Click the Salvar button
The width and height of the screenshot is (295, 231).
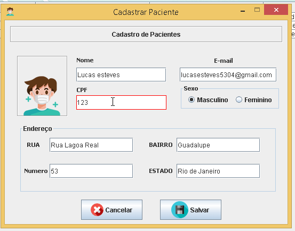pos(190,210)
